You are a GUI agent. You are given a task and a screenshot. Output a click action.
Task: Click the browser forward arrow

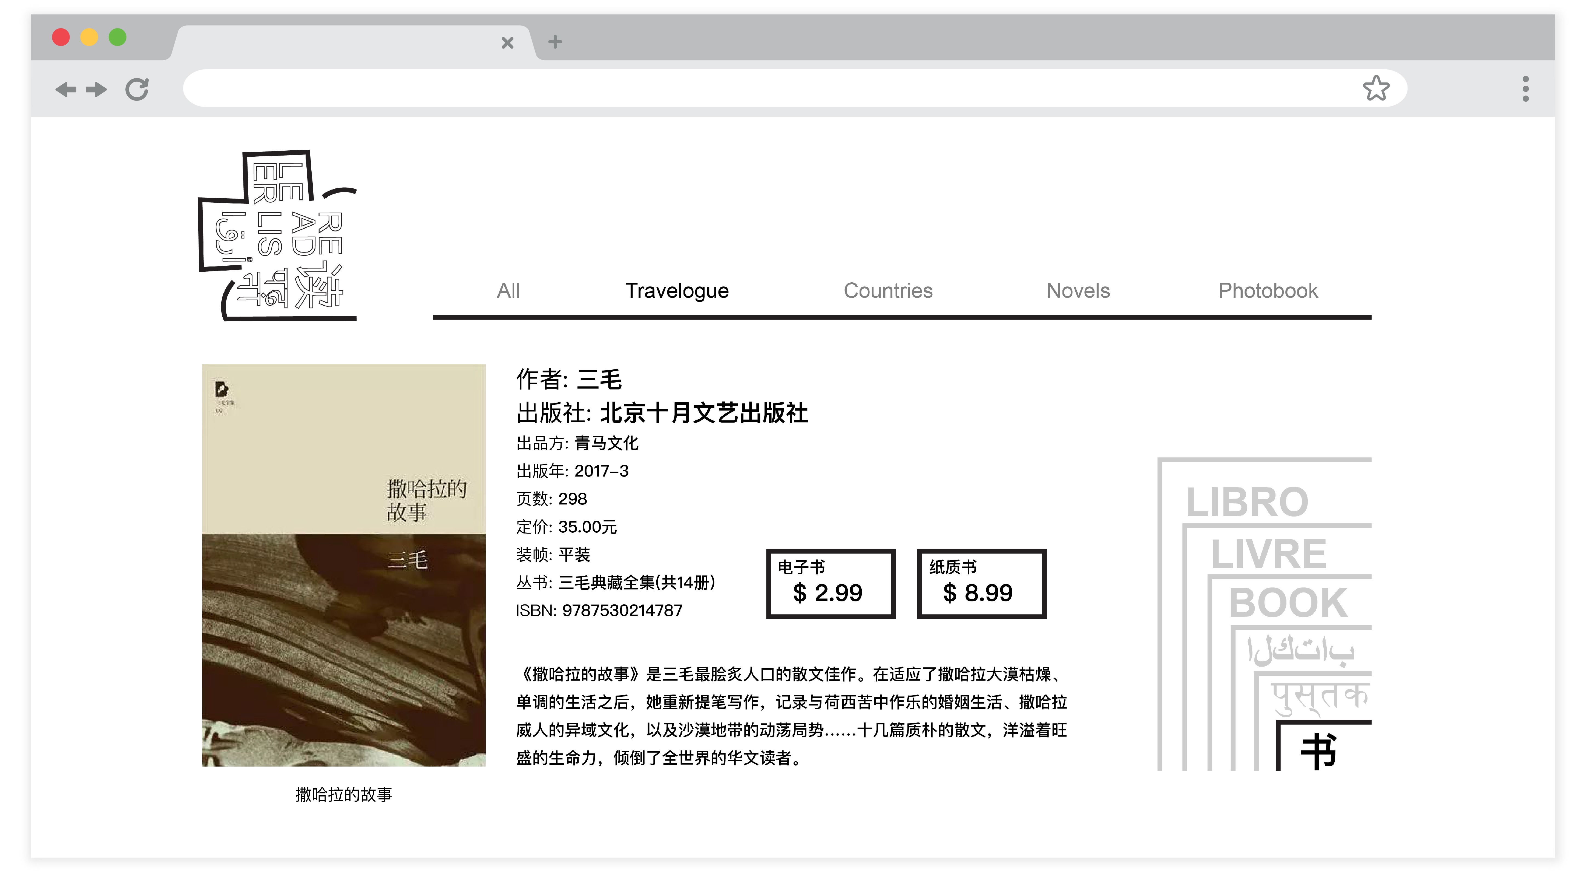[97, 90]
